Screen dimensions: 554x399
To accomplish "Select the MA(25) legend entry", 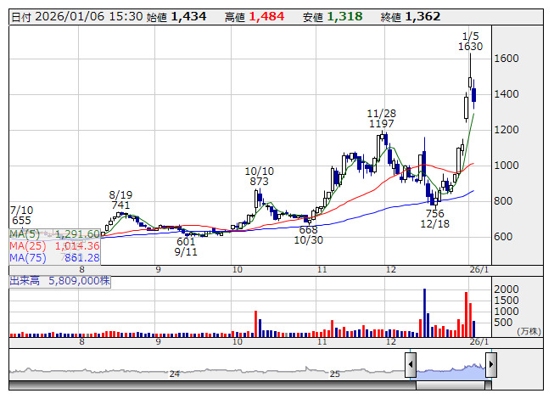I will [x=56, y=245].
